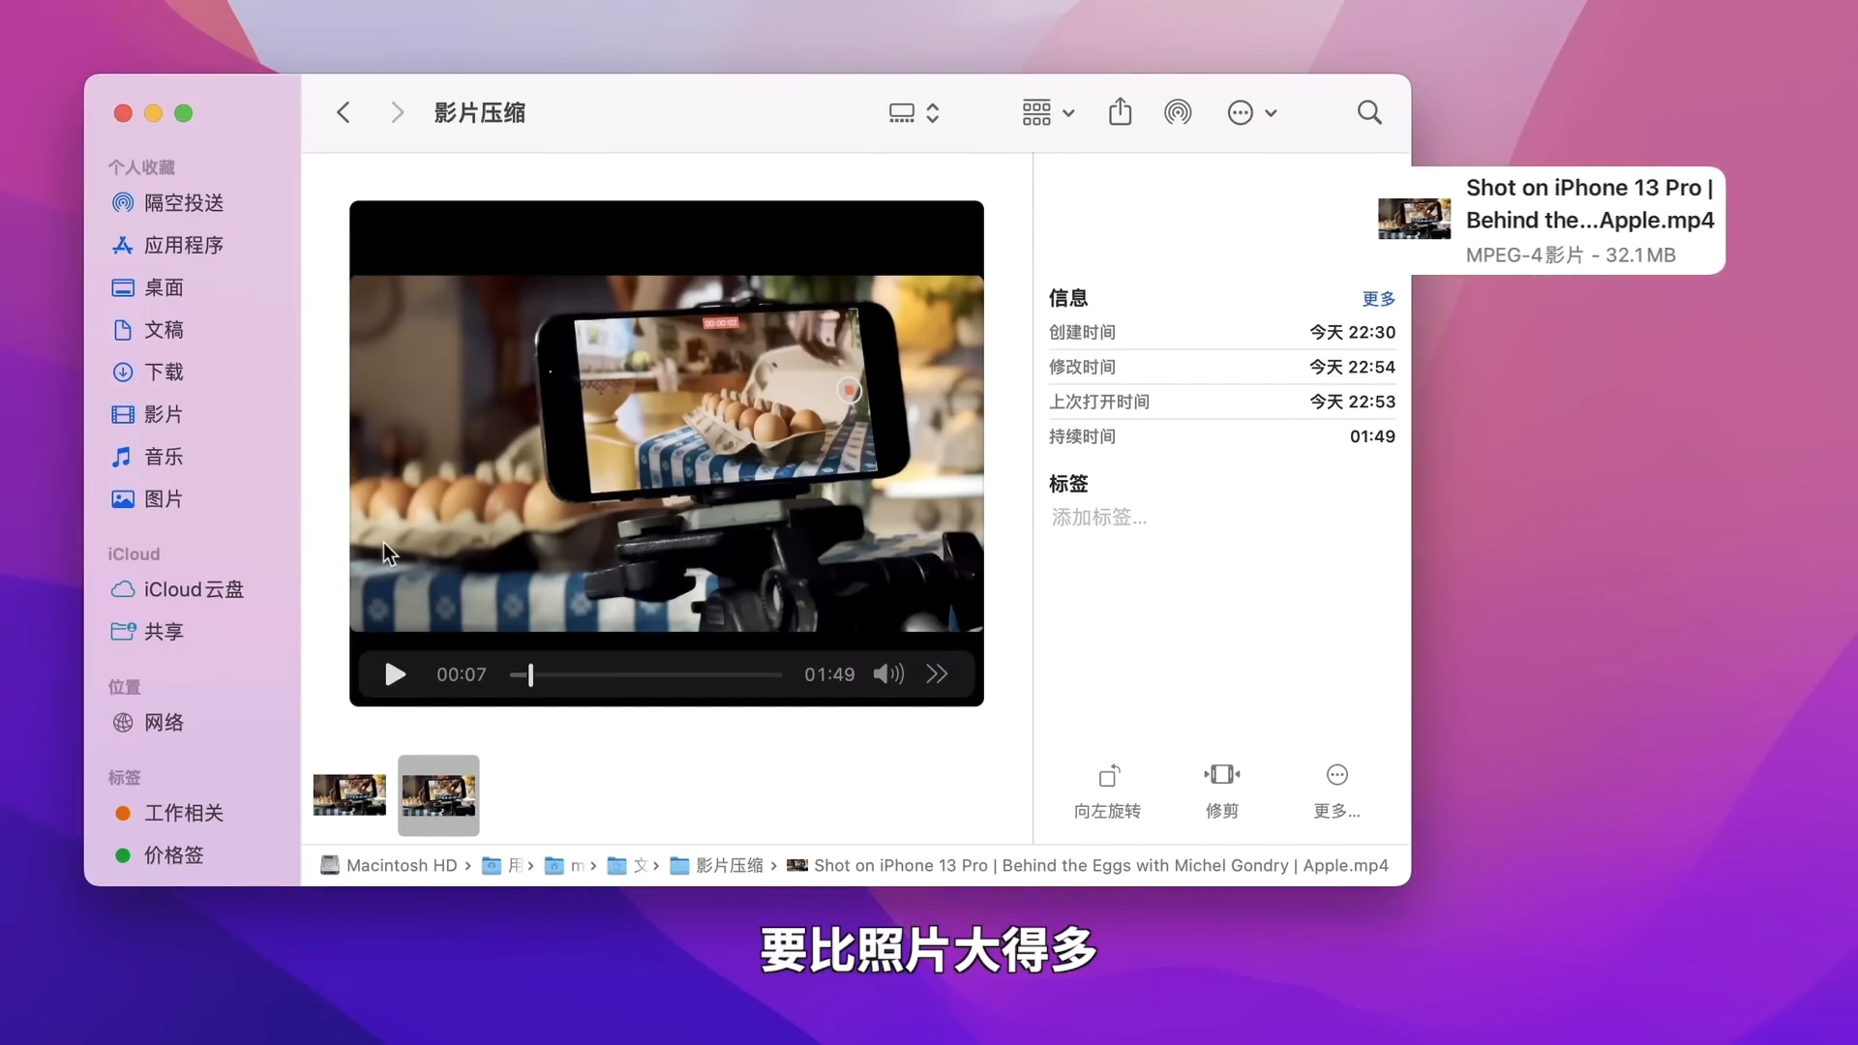This screenshot has width=1858, height=1045.
Task: Open 应用程序 in sidebar
Action: [x=184, y=245]
